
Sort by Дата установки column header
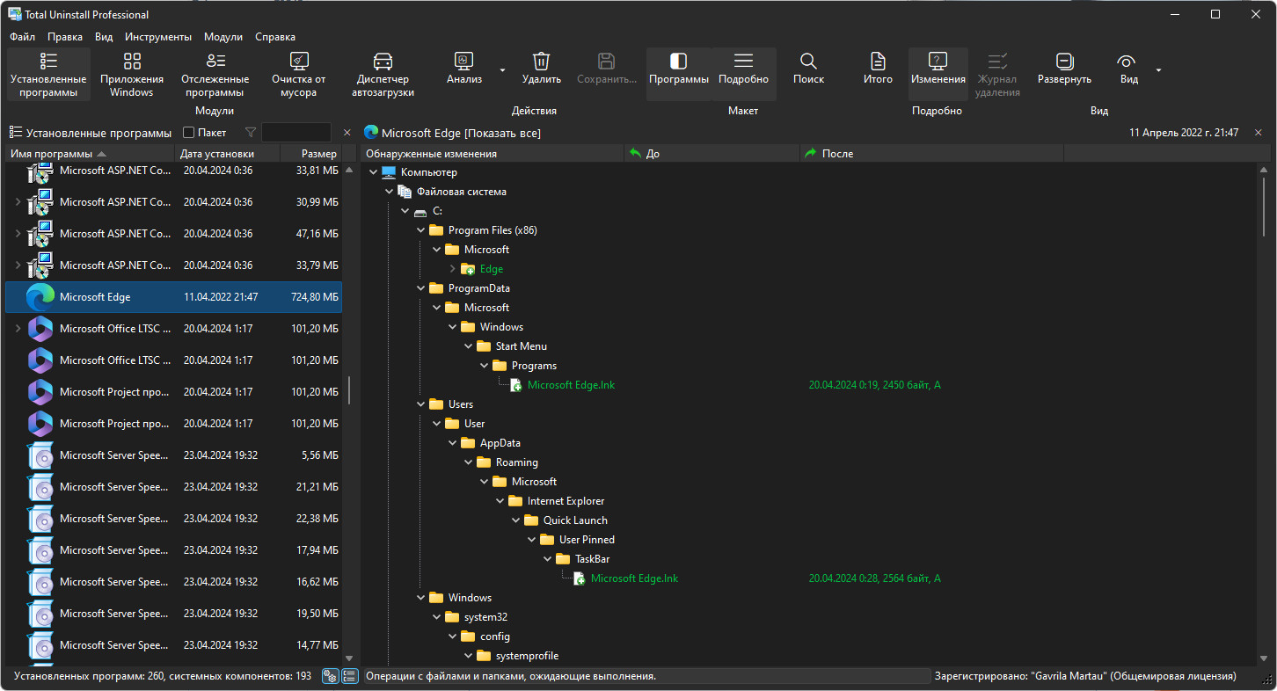(x=227, y=153)
